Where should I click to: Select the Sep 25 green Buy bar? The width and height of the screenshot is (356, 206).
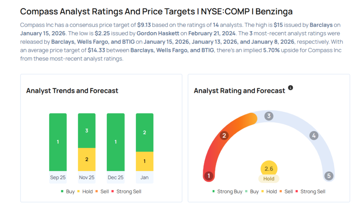(x=58, y=142)
